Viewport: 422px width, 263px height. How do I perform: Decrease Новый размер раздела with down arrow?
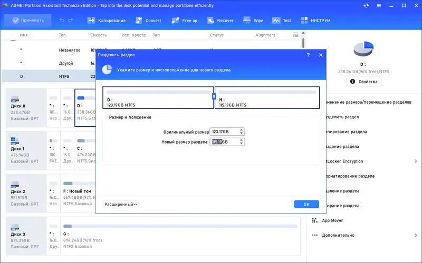241,144
